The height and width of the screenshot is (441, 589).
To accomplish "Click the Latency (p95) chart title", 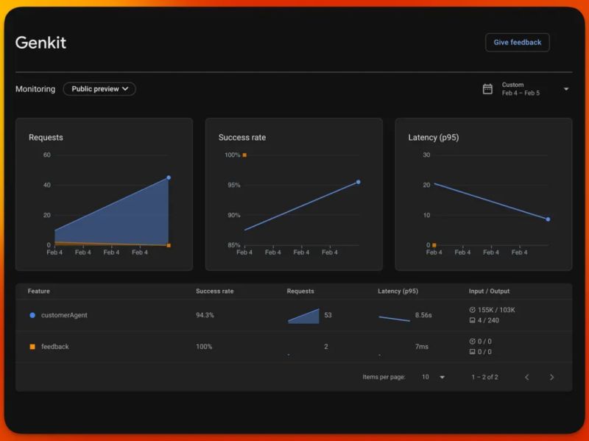I will point(434,138).
